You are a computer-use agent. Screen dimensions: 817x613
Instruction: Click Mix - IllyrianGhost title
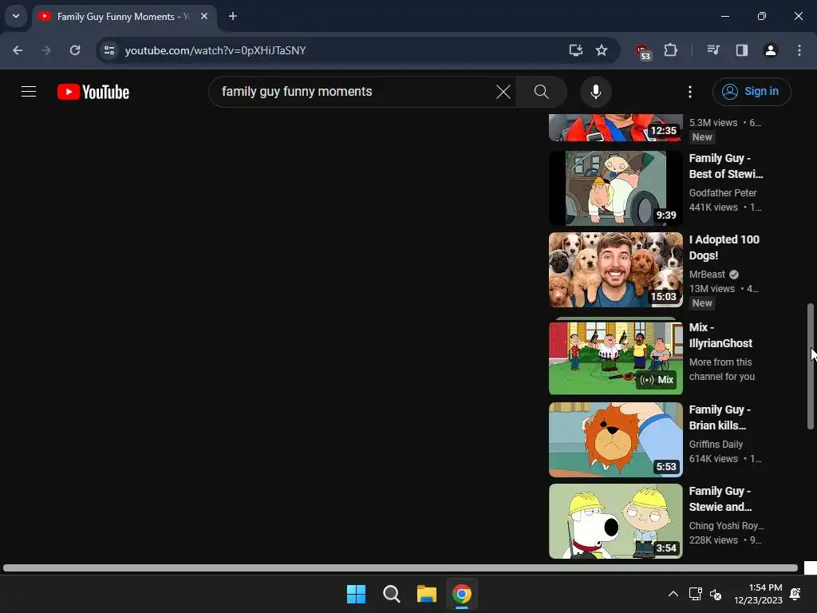click(x=720, y=335)
